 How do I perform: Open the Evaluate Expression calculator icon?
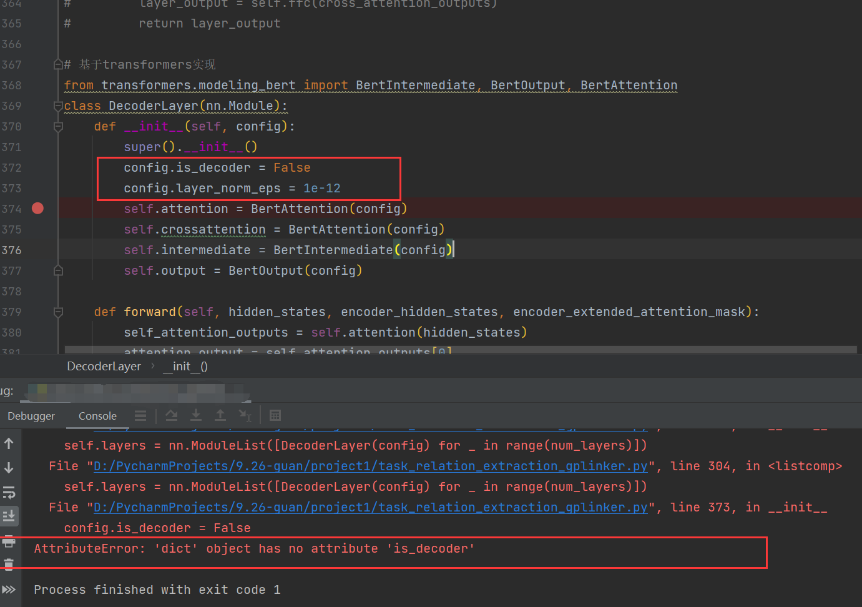click(275, 415)
